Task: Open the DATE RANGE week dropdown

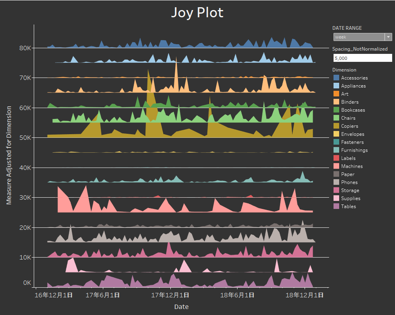Action: (360, 37)
